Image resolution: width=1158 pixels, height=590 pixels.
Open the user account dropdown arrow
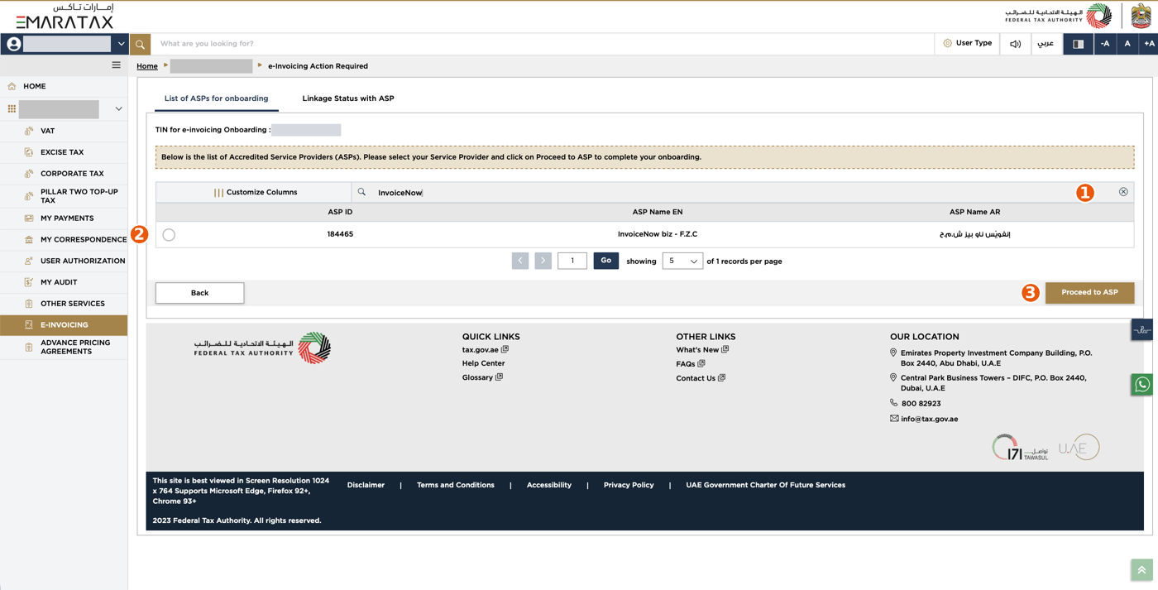coord(121,44)
